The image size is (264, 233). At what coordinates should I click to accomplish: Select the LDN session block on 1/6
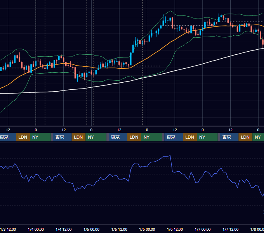pyautogui.click(x=190, y=137)
